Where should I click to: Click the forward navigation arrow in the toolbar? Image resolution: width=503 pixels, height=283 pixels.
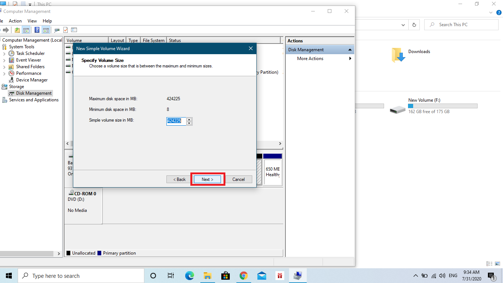pyautogui.click(x=6, y=30)
